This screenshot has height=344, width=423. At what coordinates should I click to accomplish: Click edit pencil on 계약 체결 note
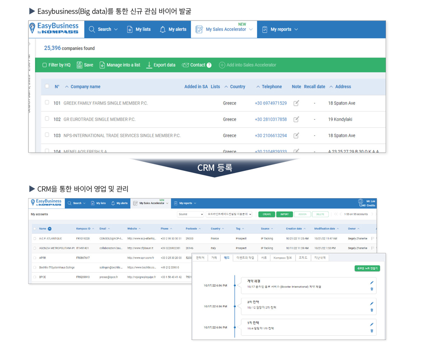[372, 283]
